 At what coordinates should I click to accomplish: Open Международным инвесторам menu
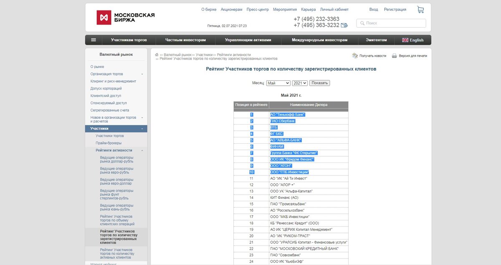pyautogui.click(x=320, y=40)
